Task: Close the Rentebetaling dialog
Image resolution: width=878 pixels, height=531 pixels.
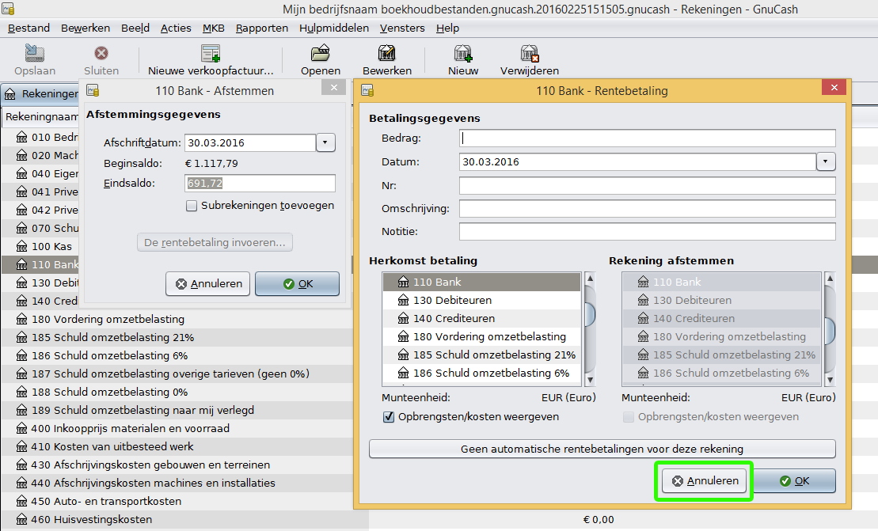Action: coord(834,87)
